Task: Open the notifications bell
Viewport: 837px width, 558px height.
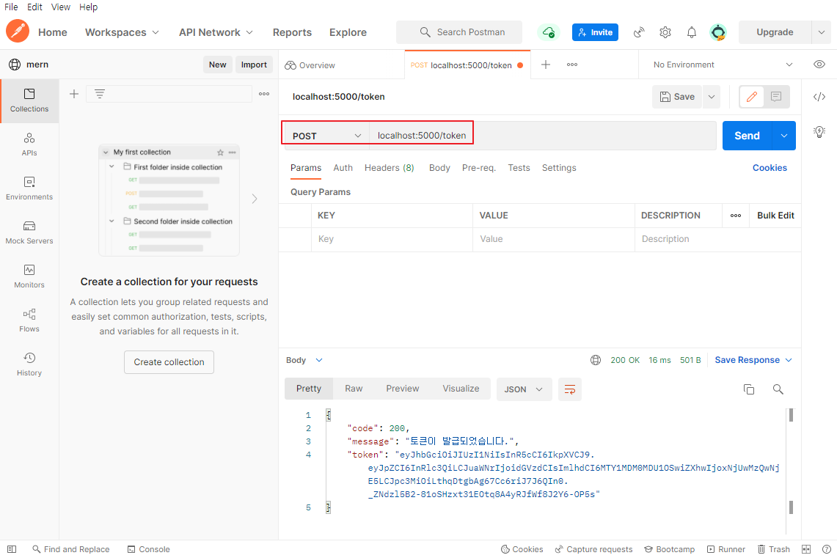Action: pos(691,32)
